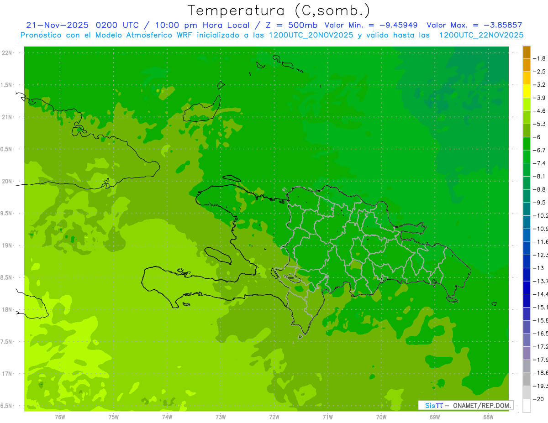Image resolution: width=548 pixels, height=423 pixels.
Task: Click the '70W' longitude axis label
Action: coord(381,417)
